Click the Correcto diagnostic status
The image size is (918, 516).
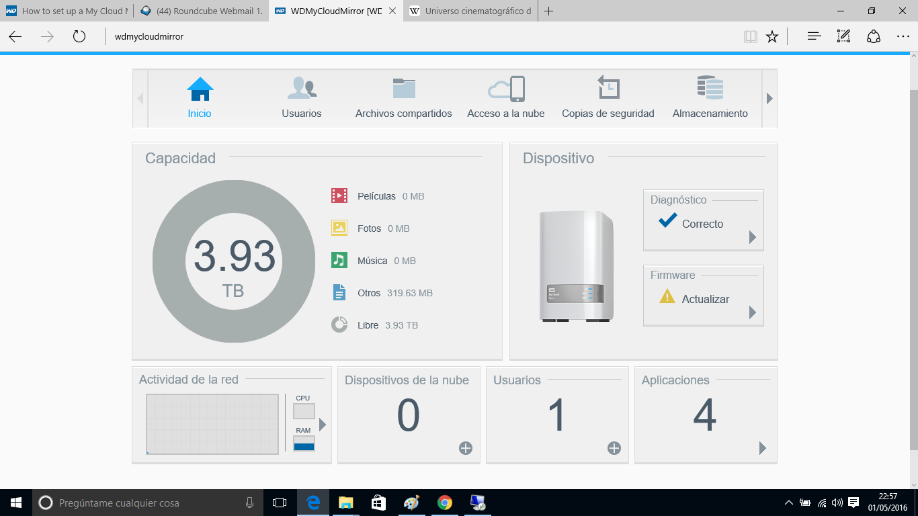tap(702, 224)
